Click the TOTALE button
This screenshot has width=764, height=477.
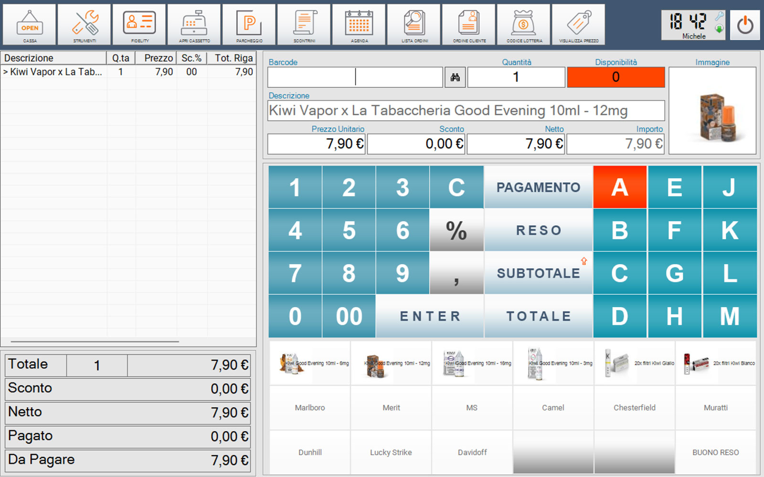538,316
